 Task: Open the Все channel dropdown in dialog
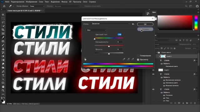point(97,30)
